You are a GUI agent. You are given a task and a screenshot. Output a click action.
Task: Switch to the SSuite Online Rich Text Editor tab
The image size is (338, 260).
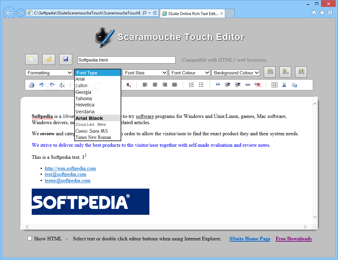coord(193,13)
